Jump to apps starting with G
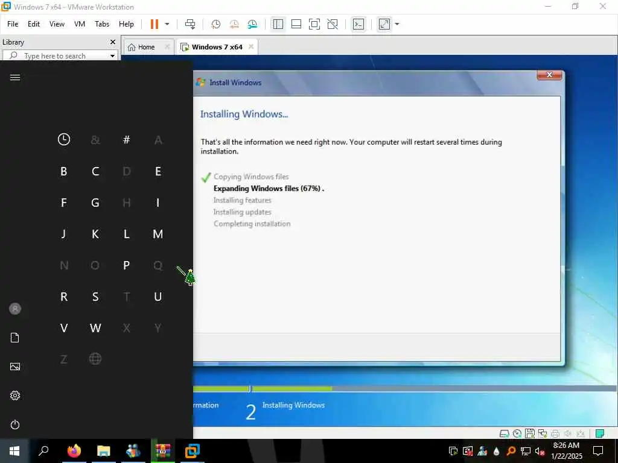This screenshot has height=463, width=618. point(95,203)
